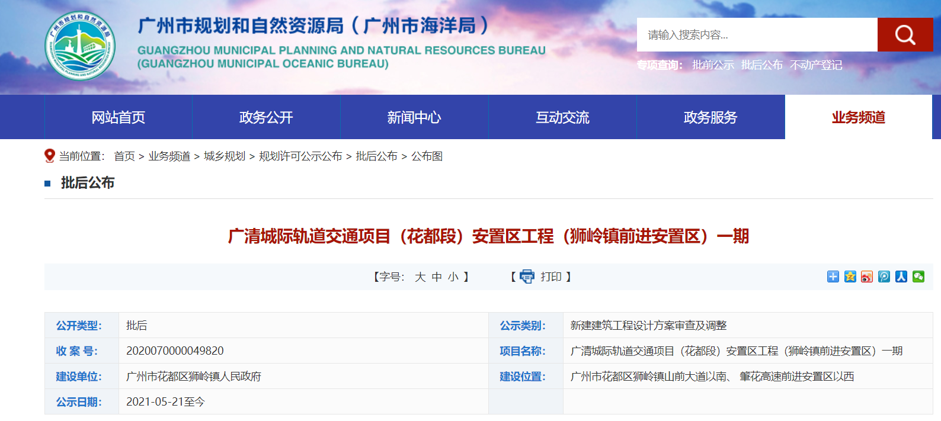Viewport: 941px width, 421px height.
Task: Select the 业务频道 navigation tab
Action: (858, 117)
